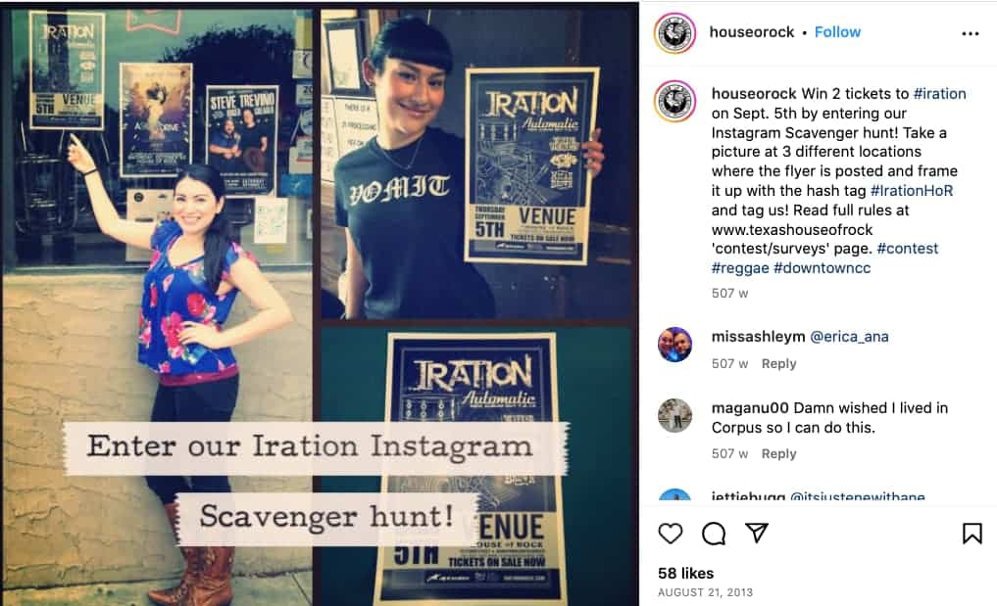Screen dimensions: 997x606
Task: View missashleym's profile avatar
Action: (674, 345)
